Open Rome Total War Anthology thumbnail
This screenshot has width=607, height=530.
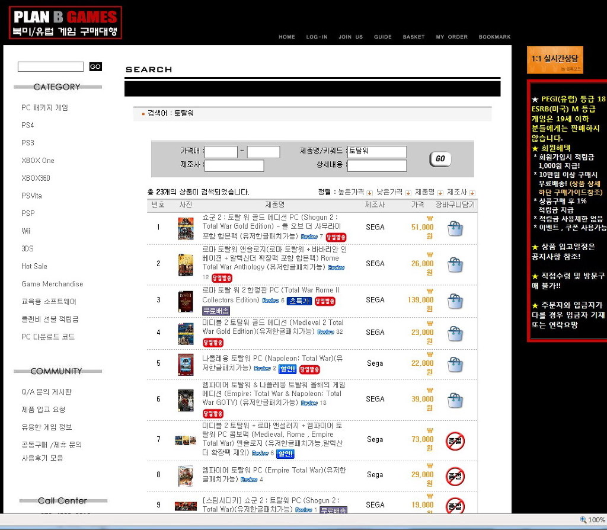[186, 265]
